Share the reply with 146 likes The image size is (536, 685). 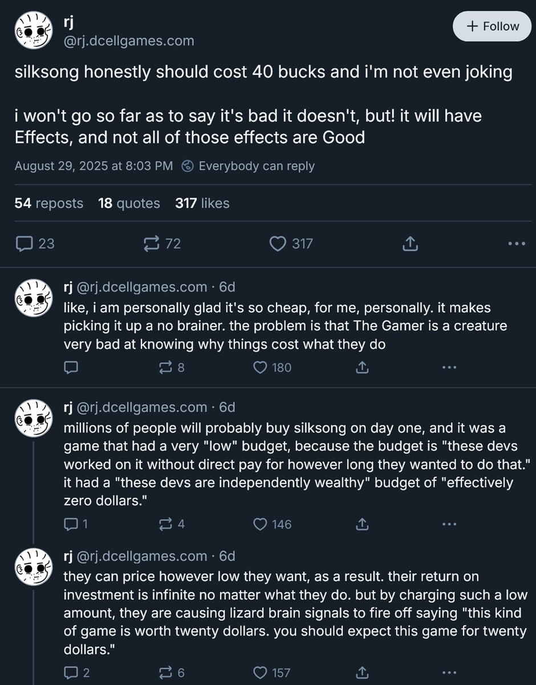[x=362, y=524]
